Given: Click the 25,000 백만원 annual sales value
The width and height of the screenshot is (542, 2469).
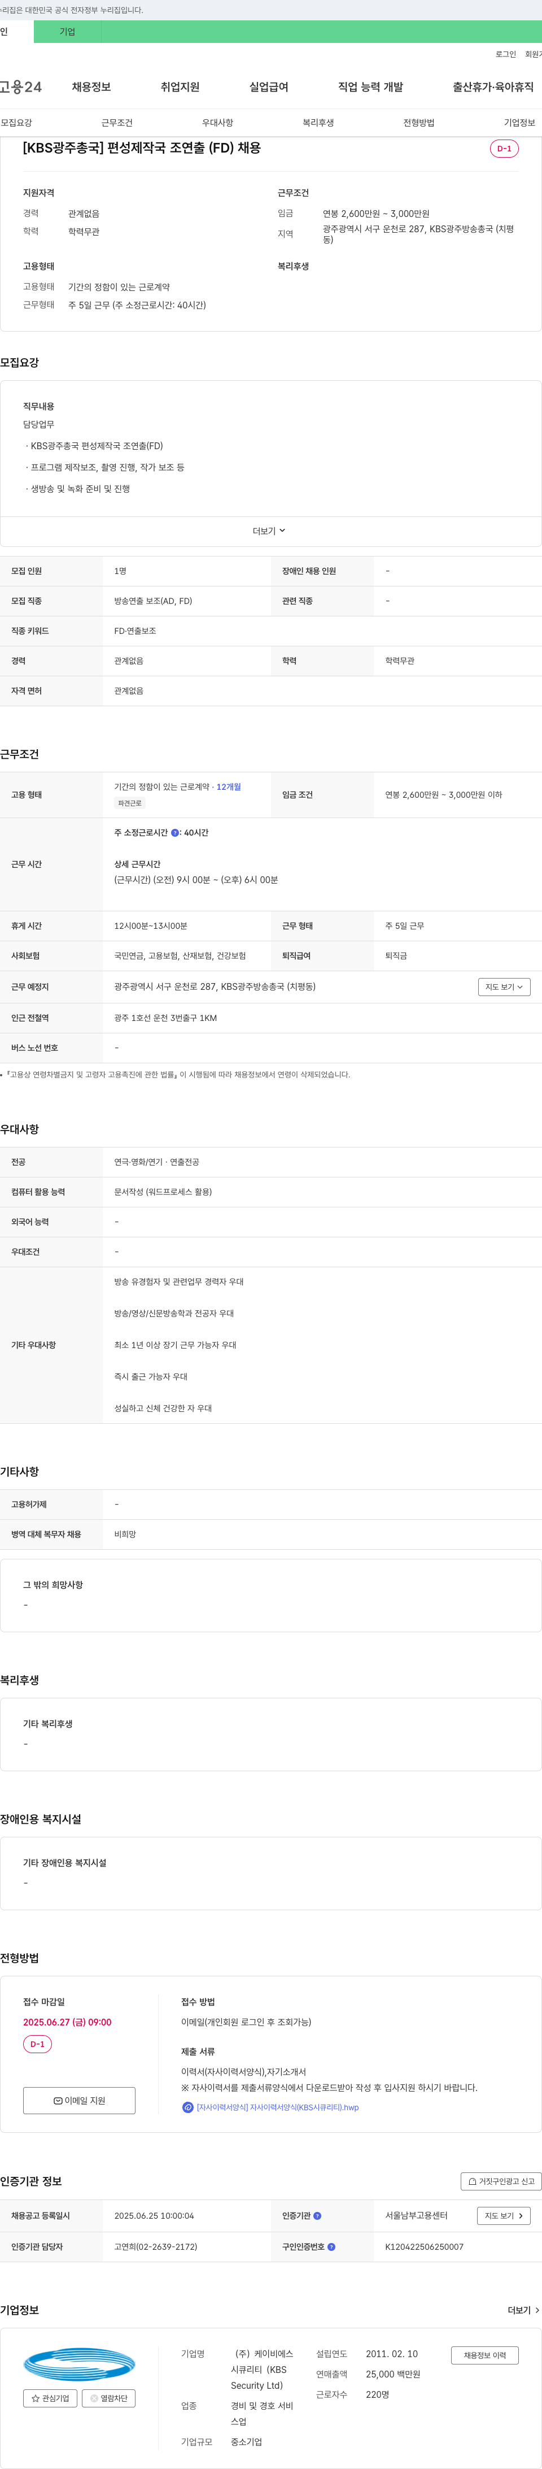Looking at the screenshot, I should click(392, 2374).
